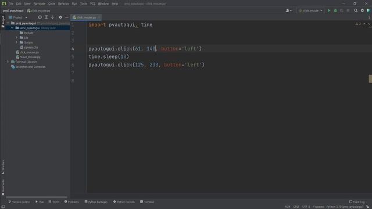Go to previous highlighted problem arrow
This screenshot has width=372, height=209.
(364, 24)
